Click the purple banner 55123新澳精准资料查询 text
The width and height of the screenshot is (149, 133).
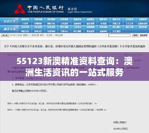tap(74, 66)
